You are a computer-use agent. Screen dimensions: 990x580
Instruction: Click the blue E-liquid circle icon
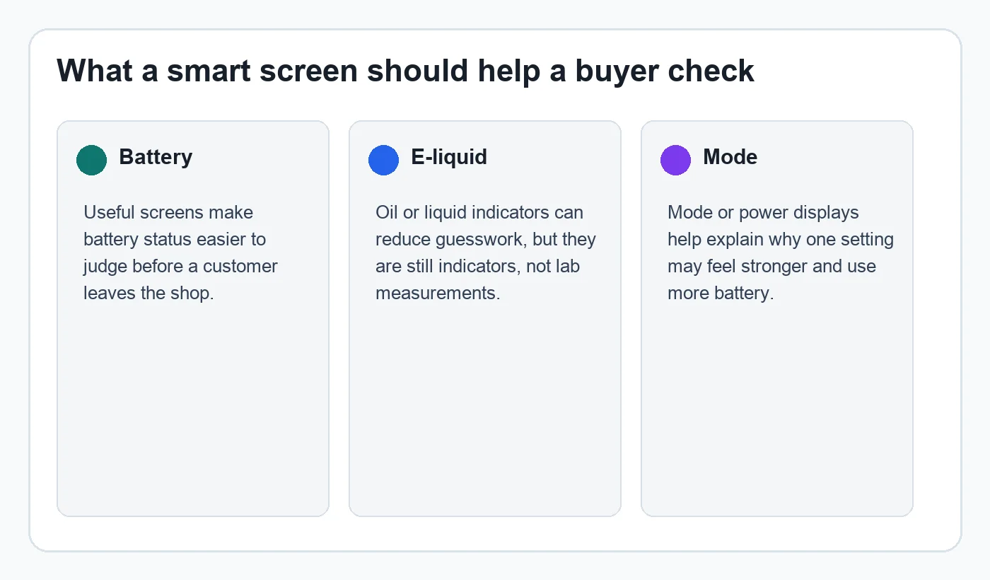(x=384, y=160)
